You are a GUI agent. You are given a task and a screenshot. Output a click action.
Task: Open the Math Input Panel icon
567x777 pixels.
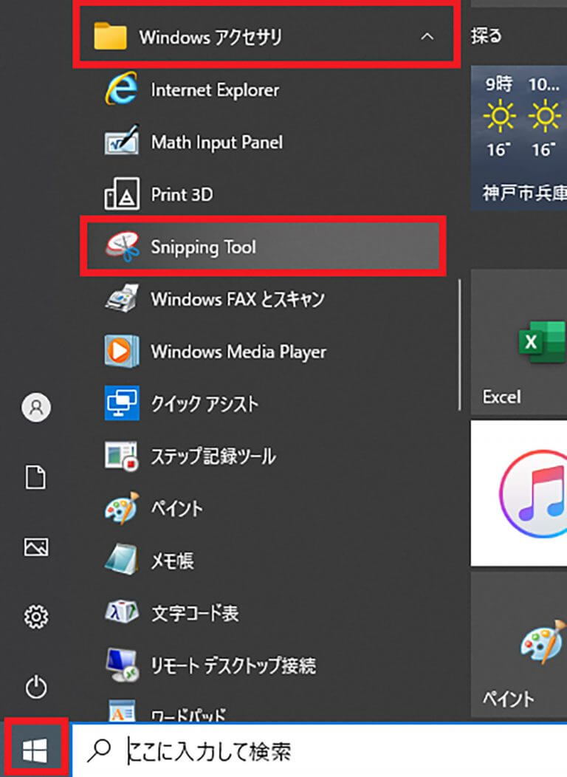(x=122, y=142)
